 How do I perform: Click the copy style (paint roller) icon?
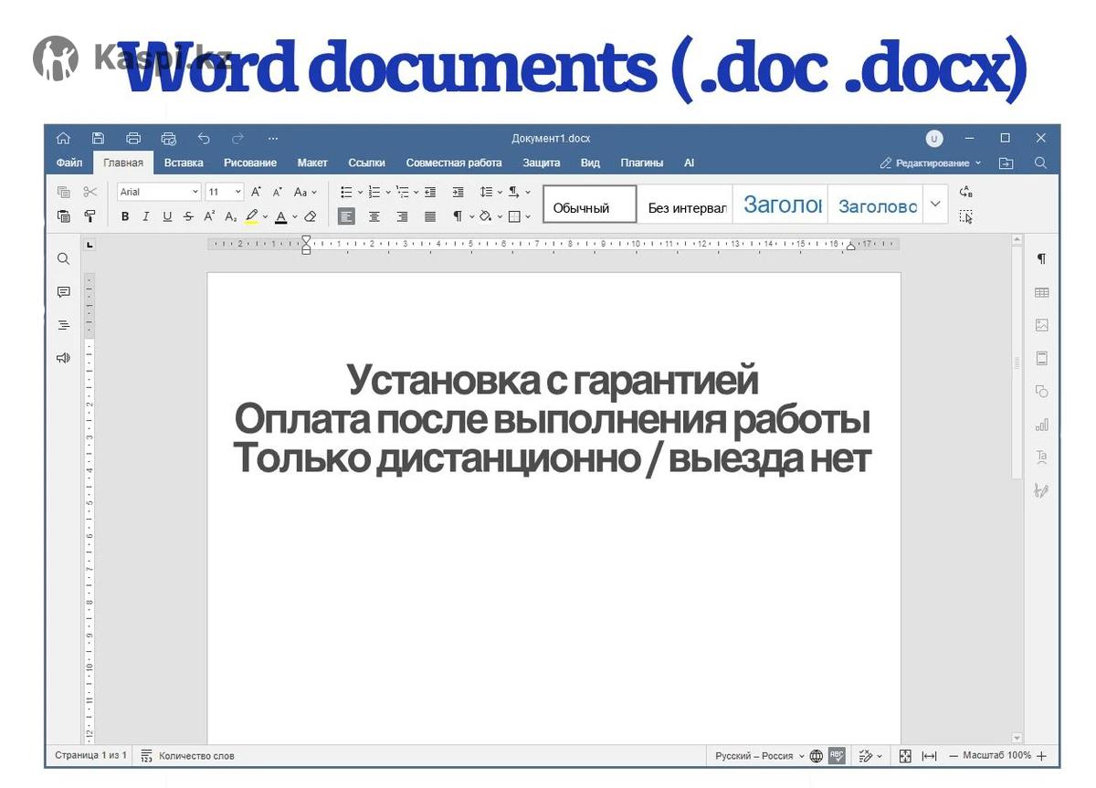90,216
